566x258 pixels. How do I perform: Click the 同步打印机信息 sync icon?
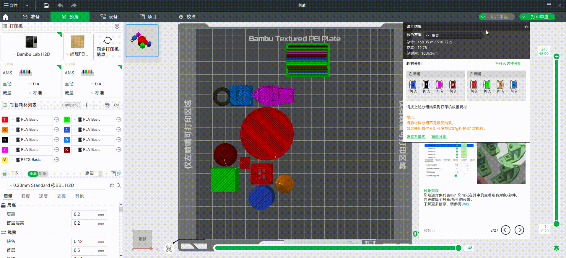[x=108, y=40]
